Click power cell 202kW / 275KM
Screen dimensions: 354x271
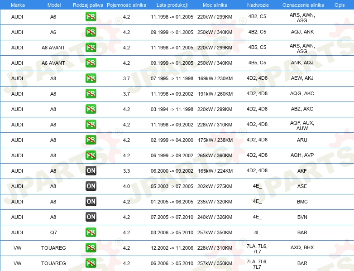tap(215, 186)
